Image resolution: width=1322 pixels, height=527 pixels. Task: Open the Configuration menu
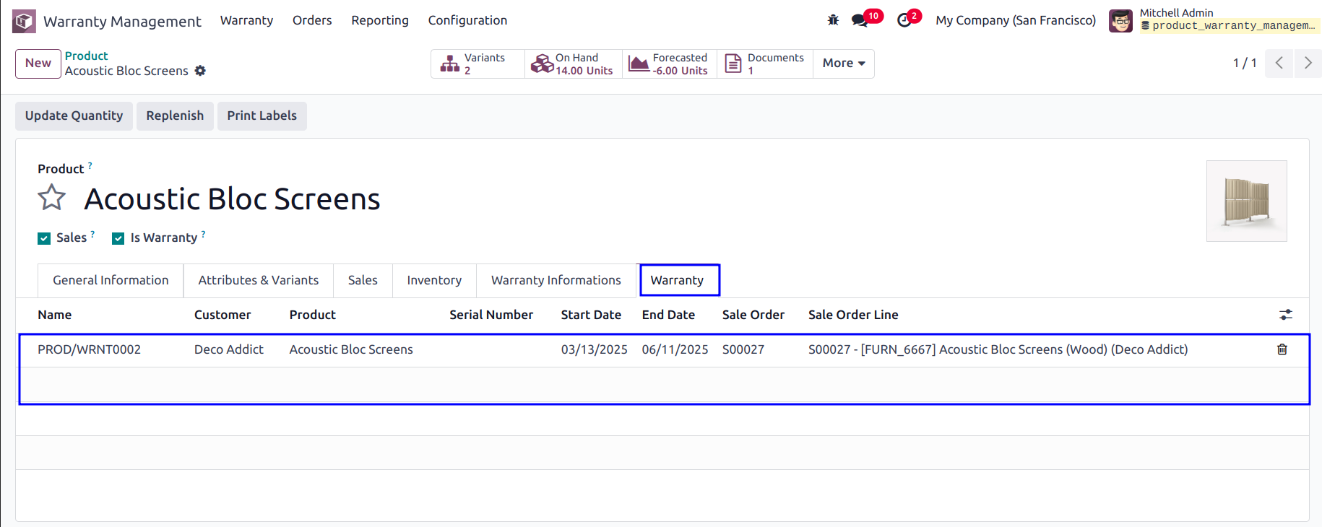click(467, 20)
